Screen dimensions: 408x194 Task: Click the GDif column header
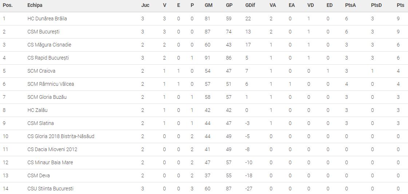250,5
